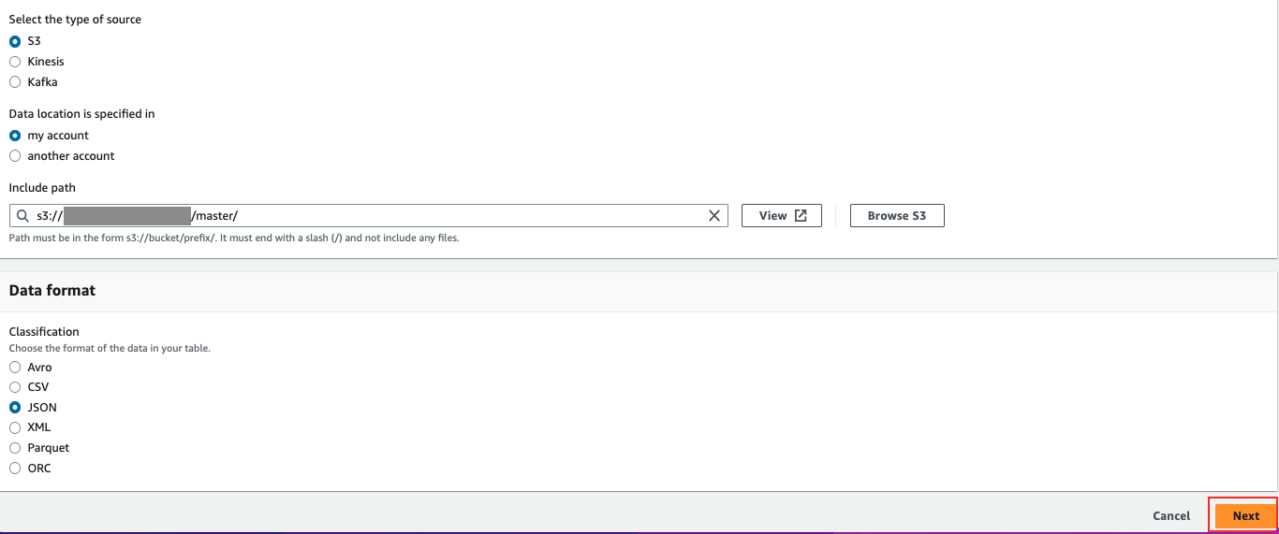Click the search magnifier in include path
1279x534 pixels.
point(22,216)
